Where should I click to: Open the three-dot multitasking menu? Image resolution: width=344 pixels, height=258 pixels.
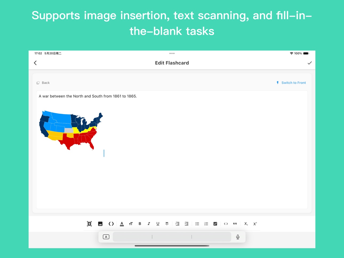click(x=172, y=53)
